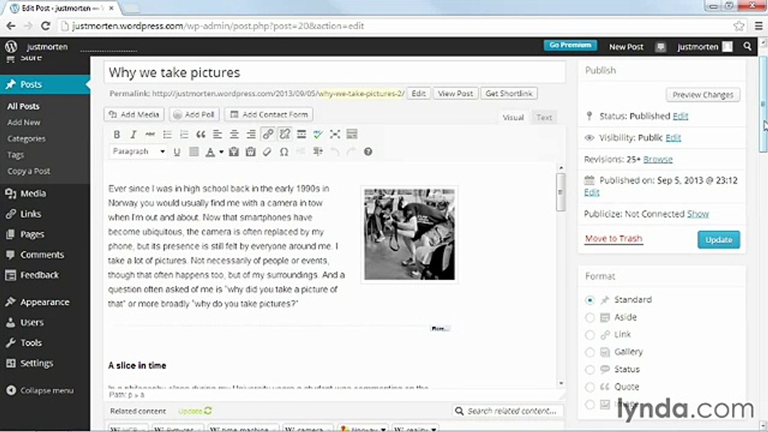Image resolution: width=768 pixels, height=432 pixels.
Task: Go to Categories under Posts
Action: 26,139
